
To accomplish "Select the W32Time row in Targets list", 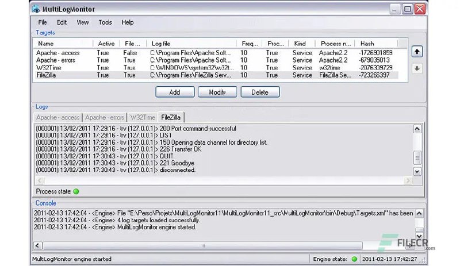I will [x=48, y=67].
